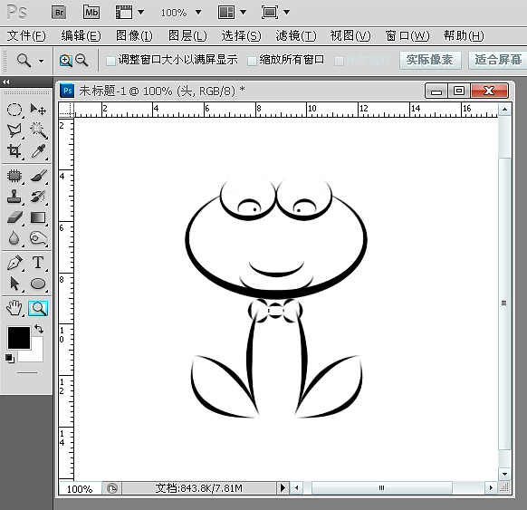Open the 选择(S) menu
The width and height of the screenshot is (527, 510).
pos(241,35)
